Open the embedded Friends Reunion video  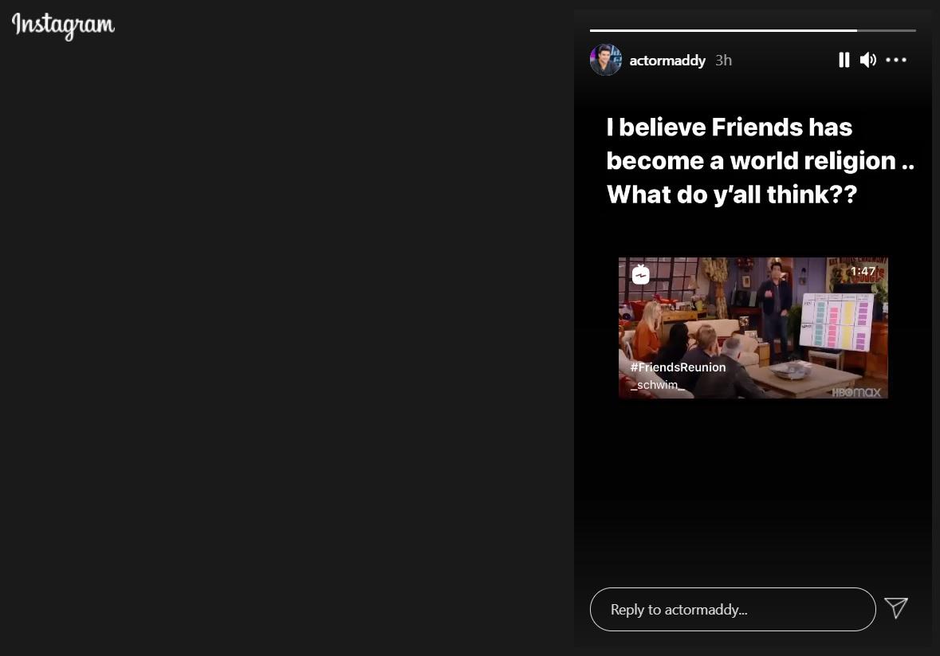[753, 328]
